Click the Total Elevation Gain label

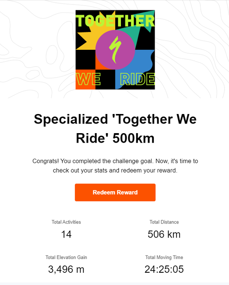click(x=66, y=257)
